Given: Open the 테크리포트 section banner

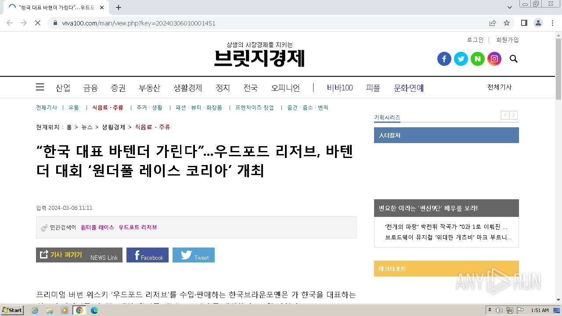Looking at the screenshot, I should tap(446, 269).
